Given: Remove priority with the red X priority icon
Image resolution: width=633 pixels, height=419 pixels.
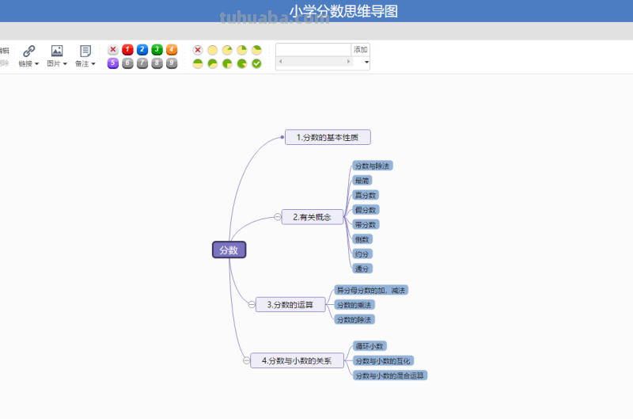Looking at the screenshot, I should pos(113,50).
